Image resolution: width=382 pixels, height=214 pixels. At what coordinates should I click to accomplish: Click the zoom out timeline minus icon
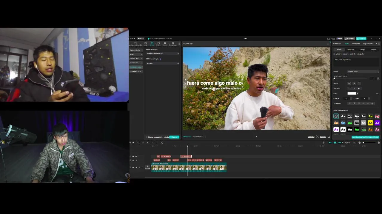click(x=359, y=143)
